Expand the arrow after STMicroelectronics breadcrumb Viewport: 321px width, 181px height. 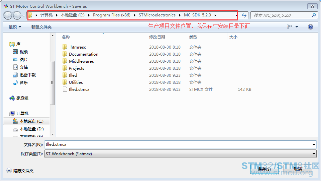coord(180,15)
